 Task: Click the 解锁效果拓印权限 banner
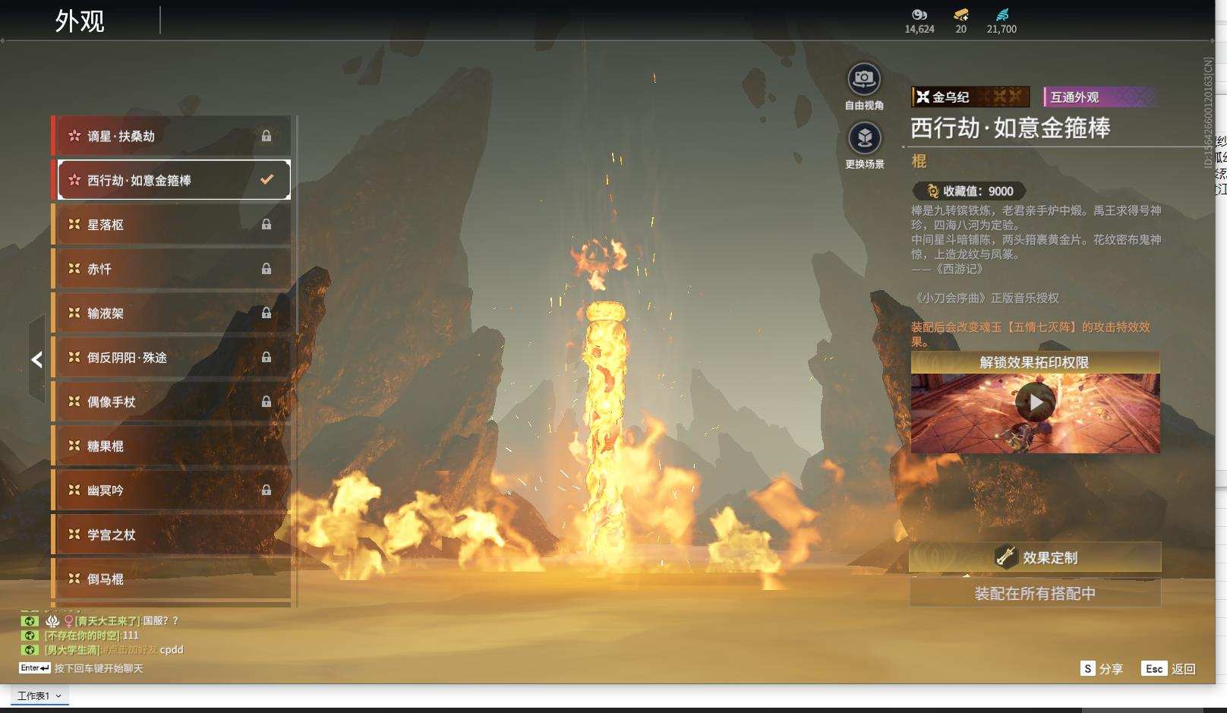[1035, 362]
